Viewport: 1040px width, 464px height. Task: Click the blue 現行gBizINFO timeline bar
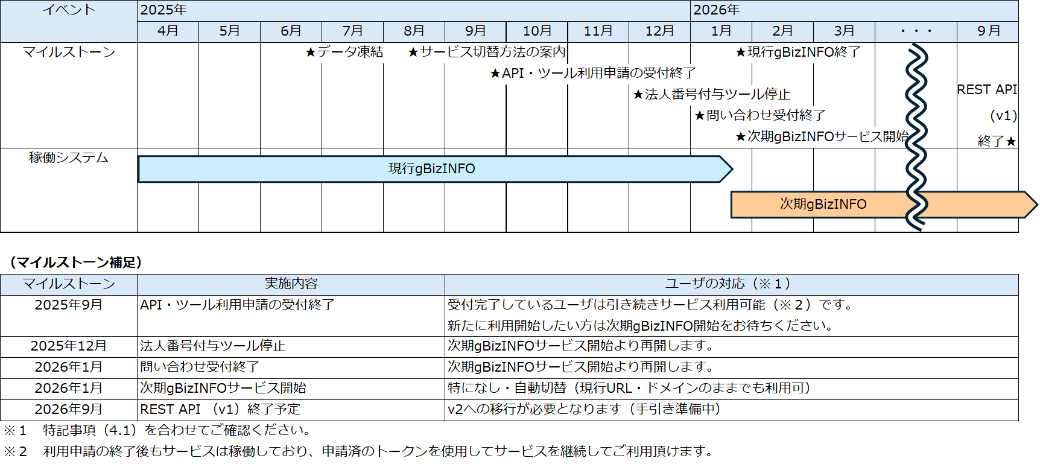point(435,169)
